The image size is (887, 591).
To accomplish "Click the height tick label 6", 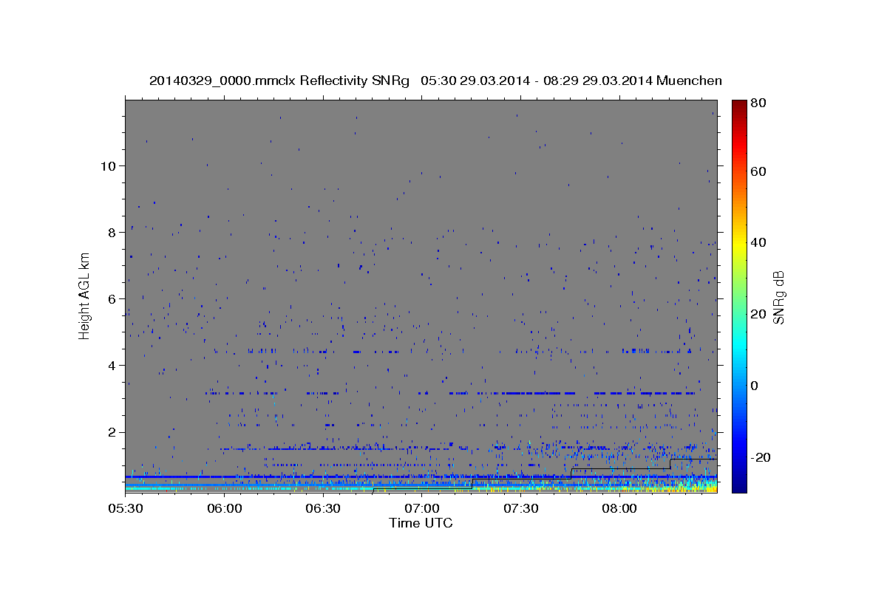I will click(x=111, y=298).
